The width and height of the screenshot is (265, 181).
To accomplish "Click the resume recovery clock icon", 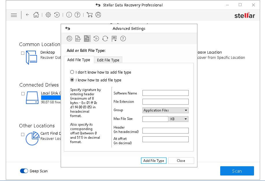I will pyautogui.click(x=57, y=15).
